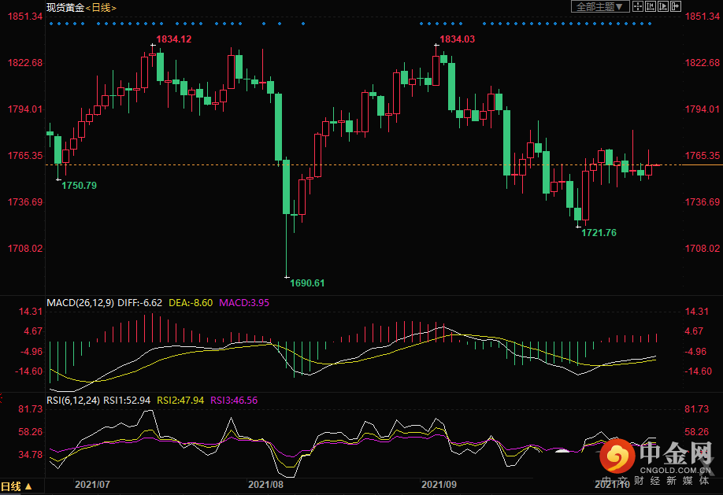Click right axis price 1822.68
The image size is (723, 495).
click(x=702, y=63)
